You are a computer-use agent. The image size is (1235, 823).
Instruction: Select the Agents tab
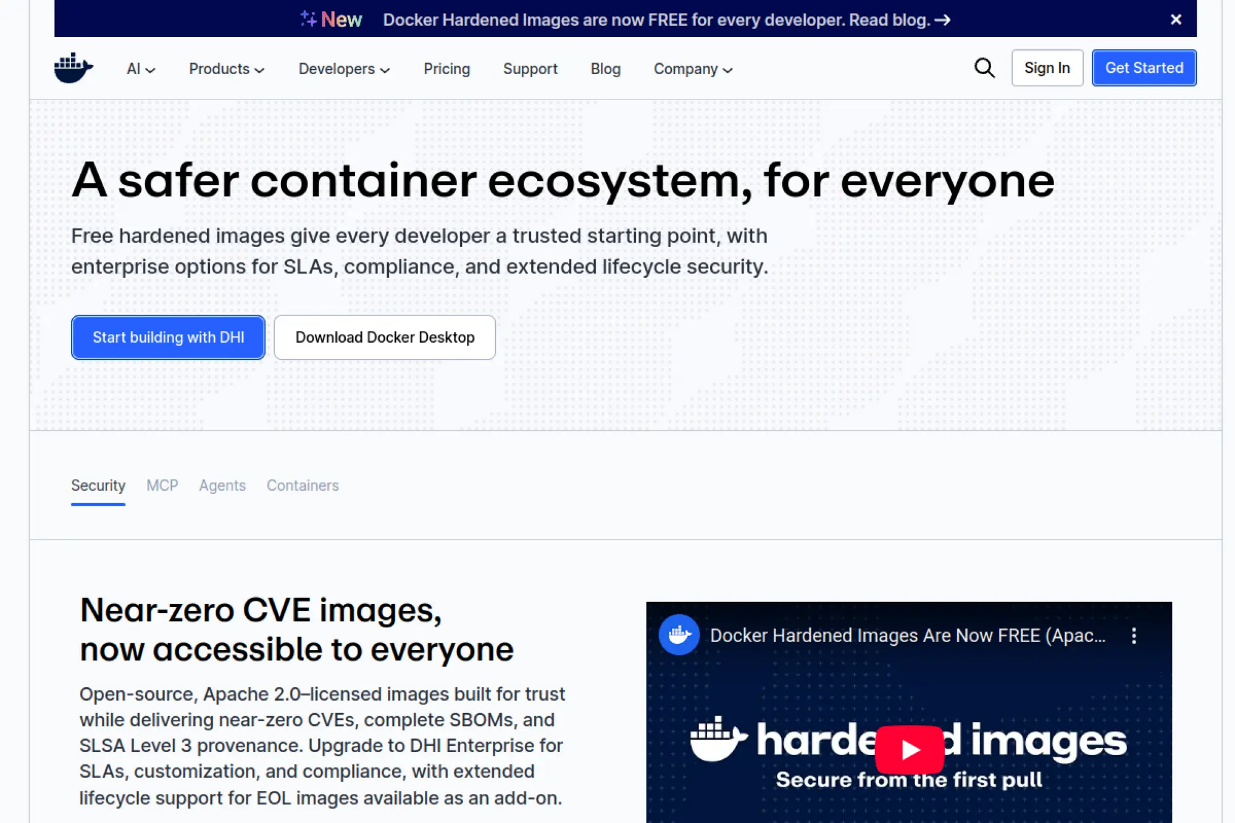[222, 485]
